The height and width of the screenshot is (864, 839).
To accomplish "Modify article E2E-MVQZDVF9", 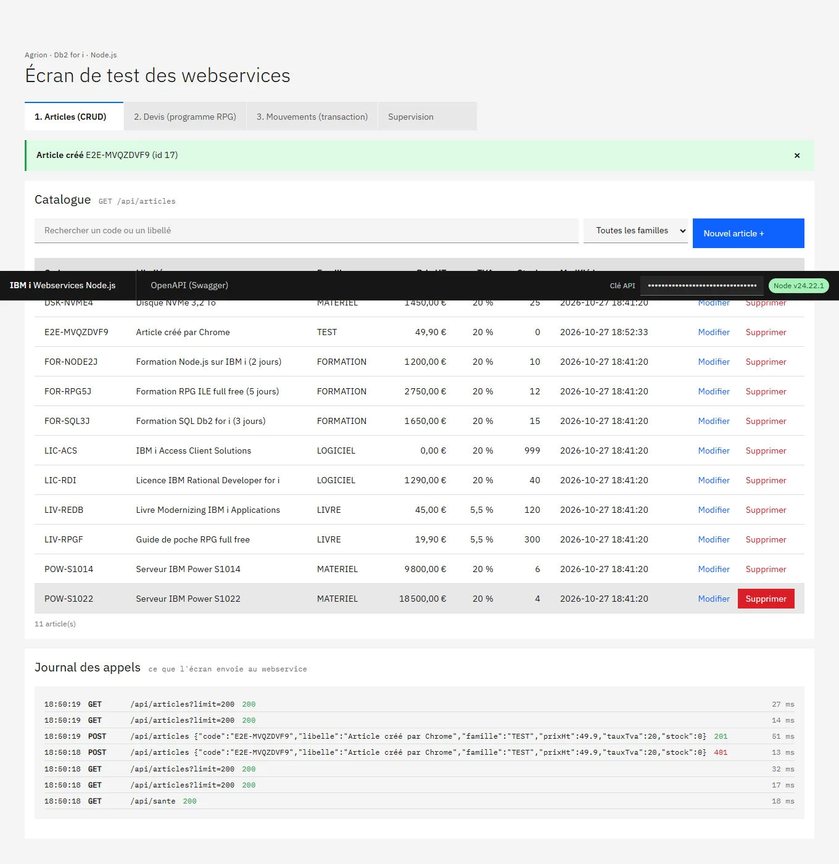I will coord(714,332).
